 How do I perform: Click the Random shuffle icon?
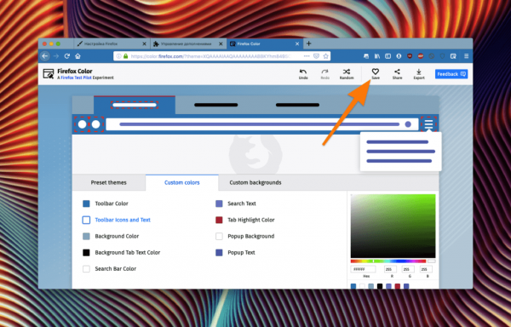[347, 72]
